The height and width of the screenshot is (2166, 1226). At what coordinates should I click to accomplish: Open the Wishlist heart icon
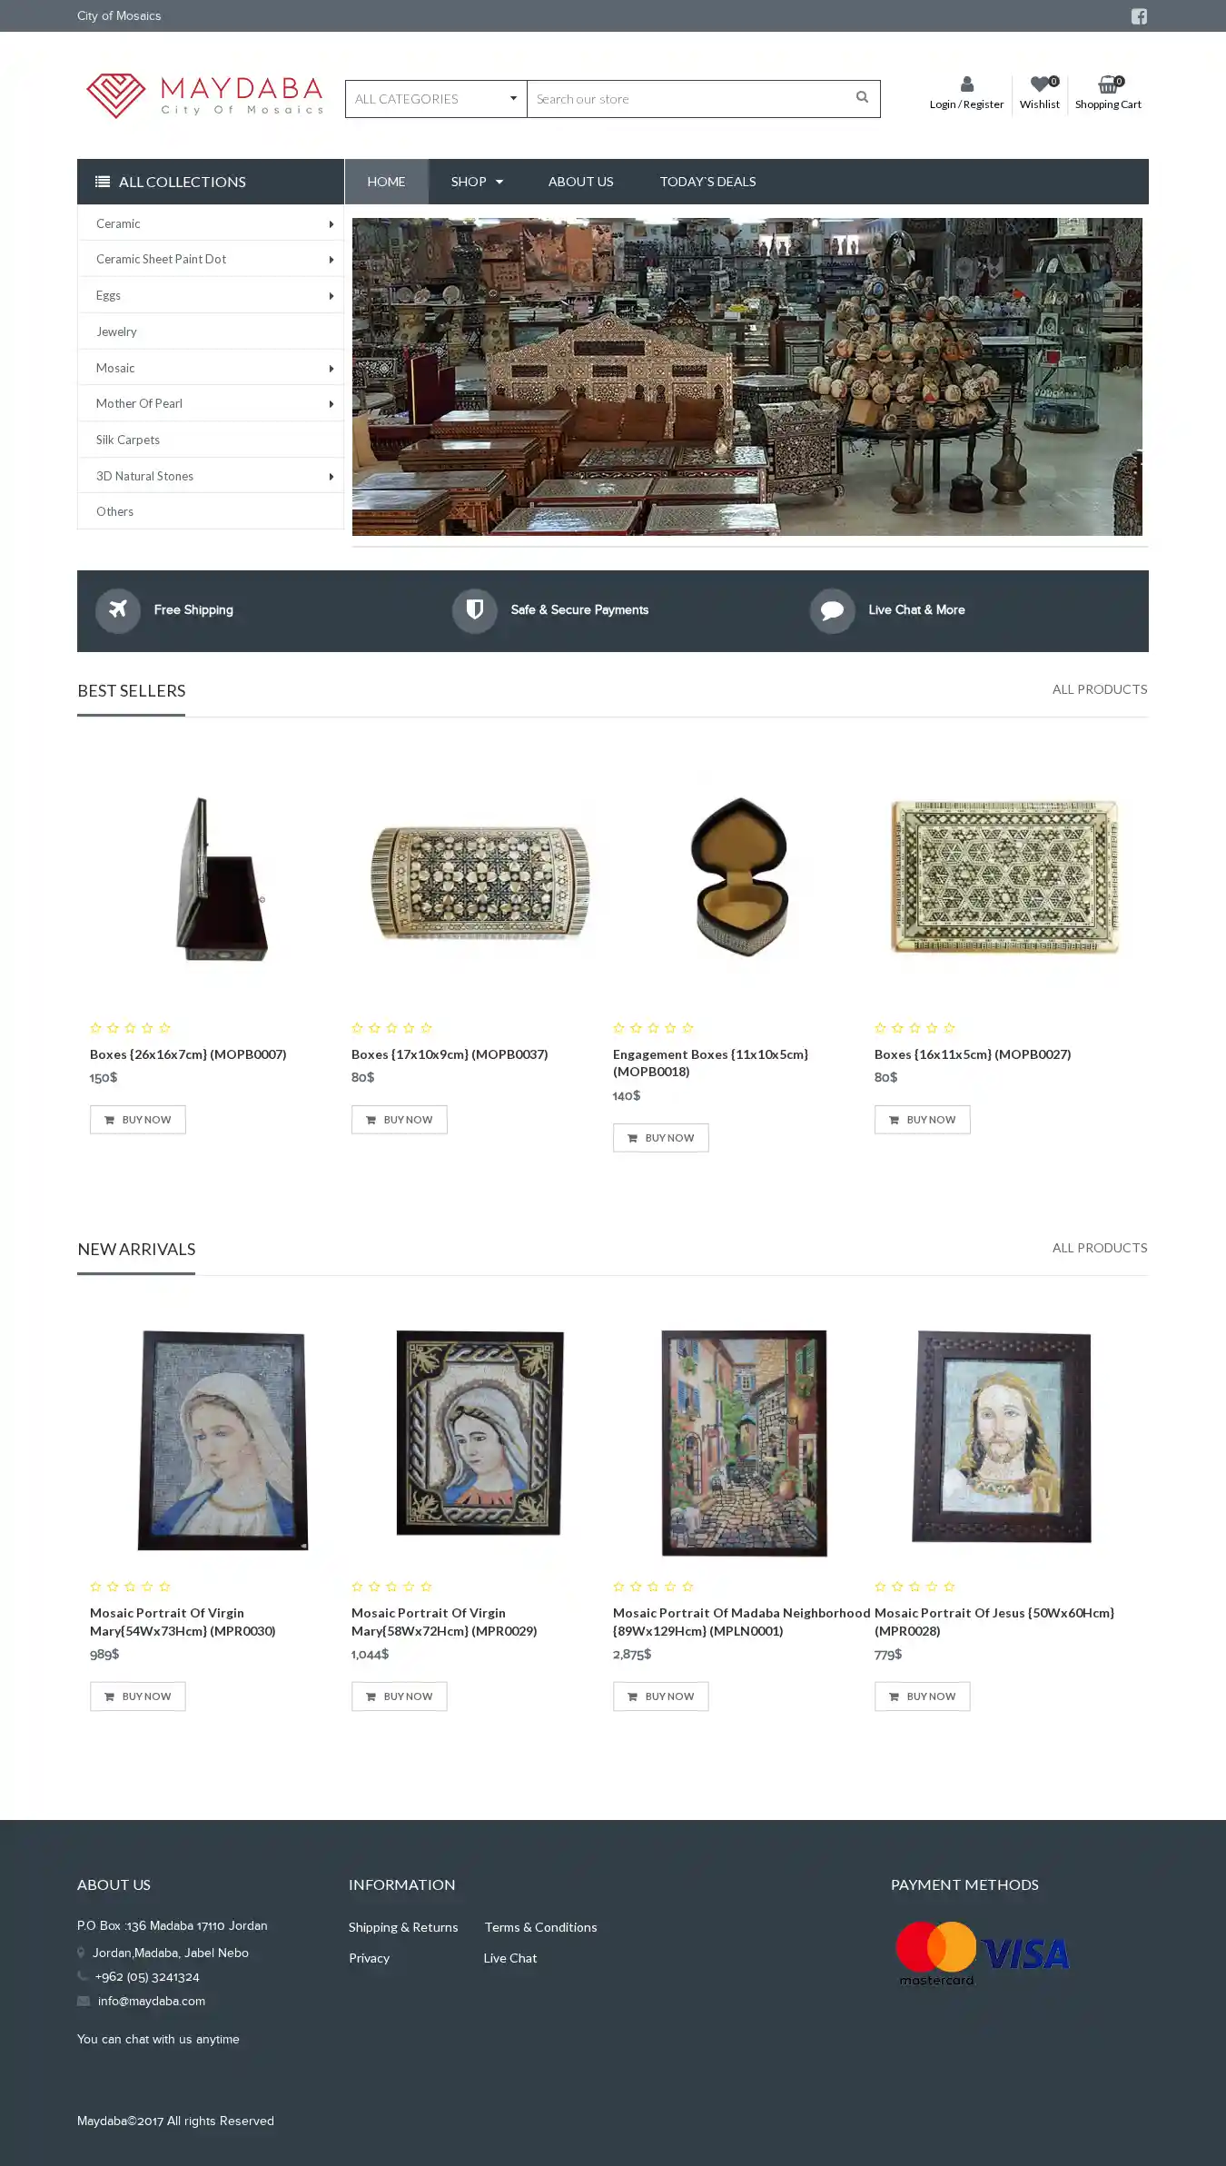(x=1040, y=84)
